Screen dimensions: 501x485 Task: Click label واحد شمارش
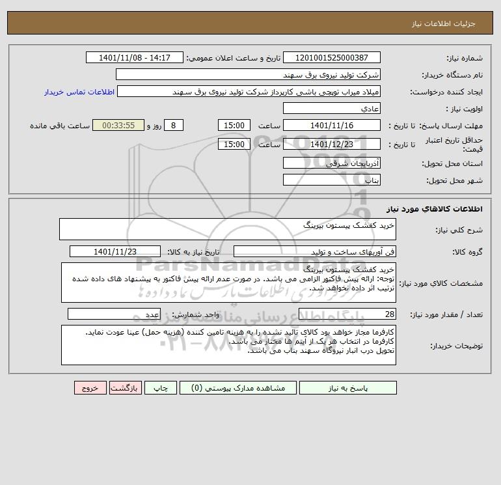point(196,314)
